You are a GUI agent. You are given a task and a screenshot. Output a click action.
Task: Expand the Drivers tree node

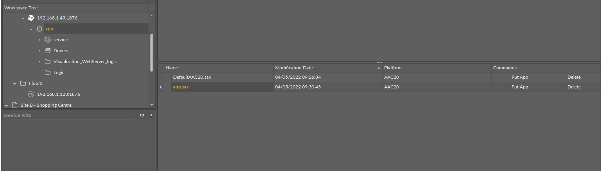coord(39,51)
